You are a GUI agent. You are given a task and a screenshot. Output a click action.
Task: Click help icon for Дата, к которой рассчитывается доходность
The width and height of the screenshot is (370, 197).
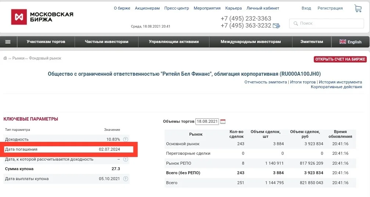click(x=126, y=159)
